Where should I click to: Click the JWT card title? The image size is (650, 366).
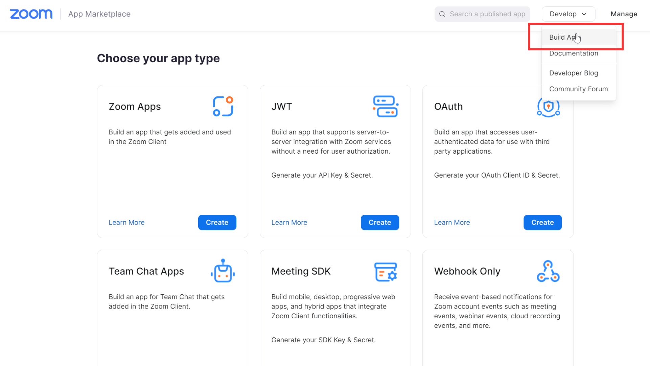(282, 107)
